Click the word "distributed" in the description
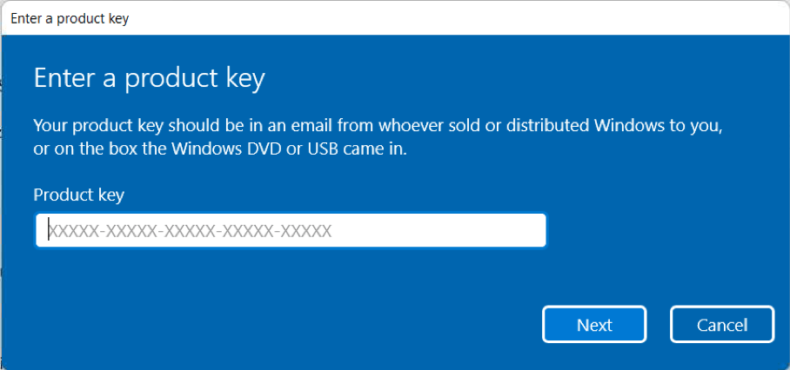The height and width of the screenshot is (370, 790). click(x=548, y=125)
